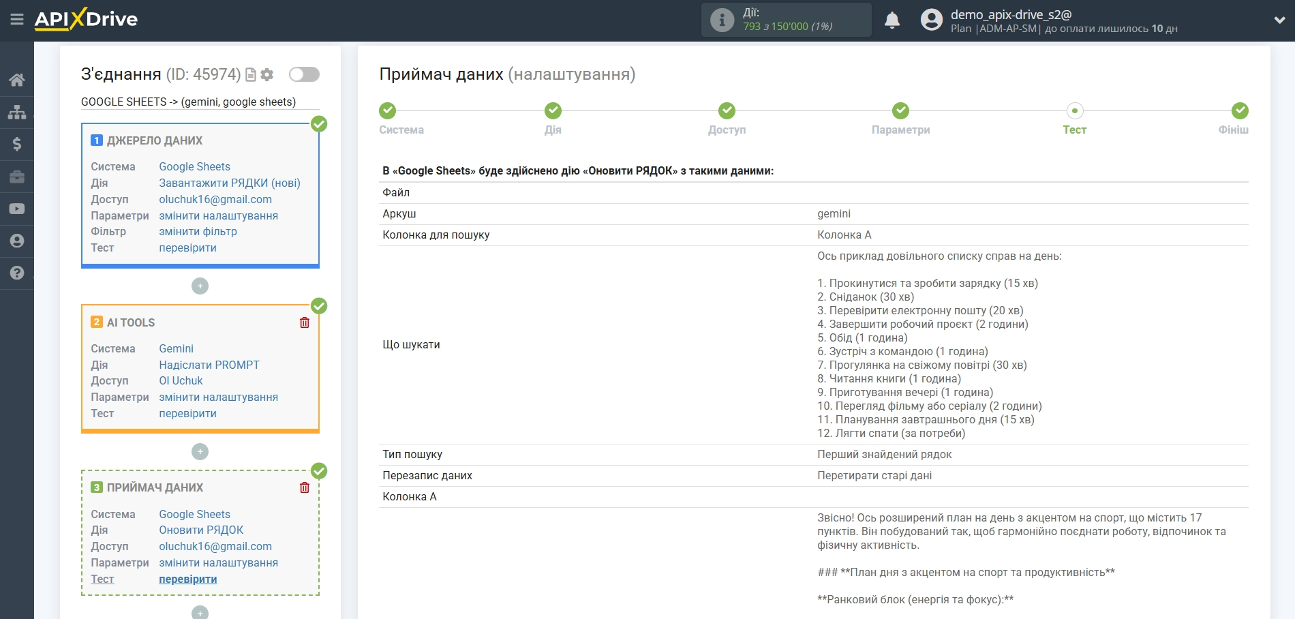Click the gemini sheet value
Image resolution: width=1295 pixels, height=619 pixels.
[x=834, y=213]
